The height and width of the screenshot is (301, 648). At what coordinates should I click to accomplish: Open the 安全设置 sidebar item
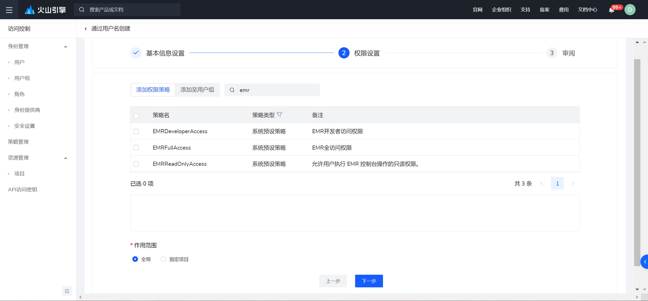point(25,126)
